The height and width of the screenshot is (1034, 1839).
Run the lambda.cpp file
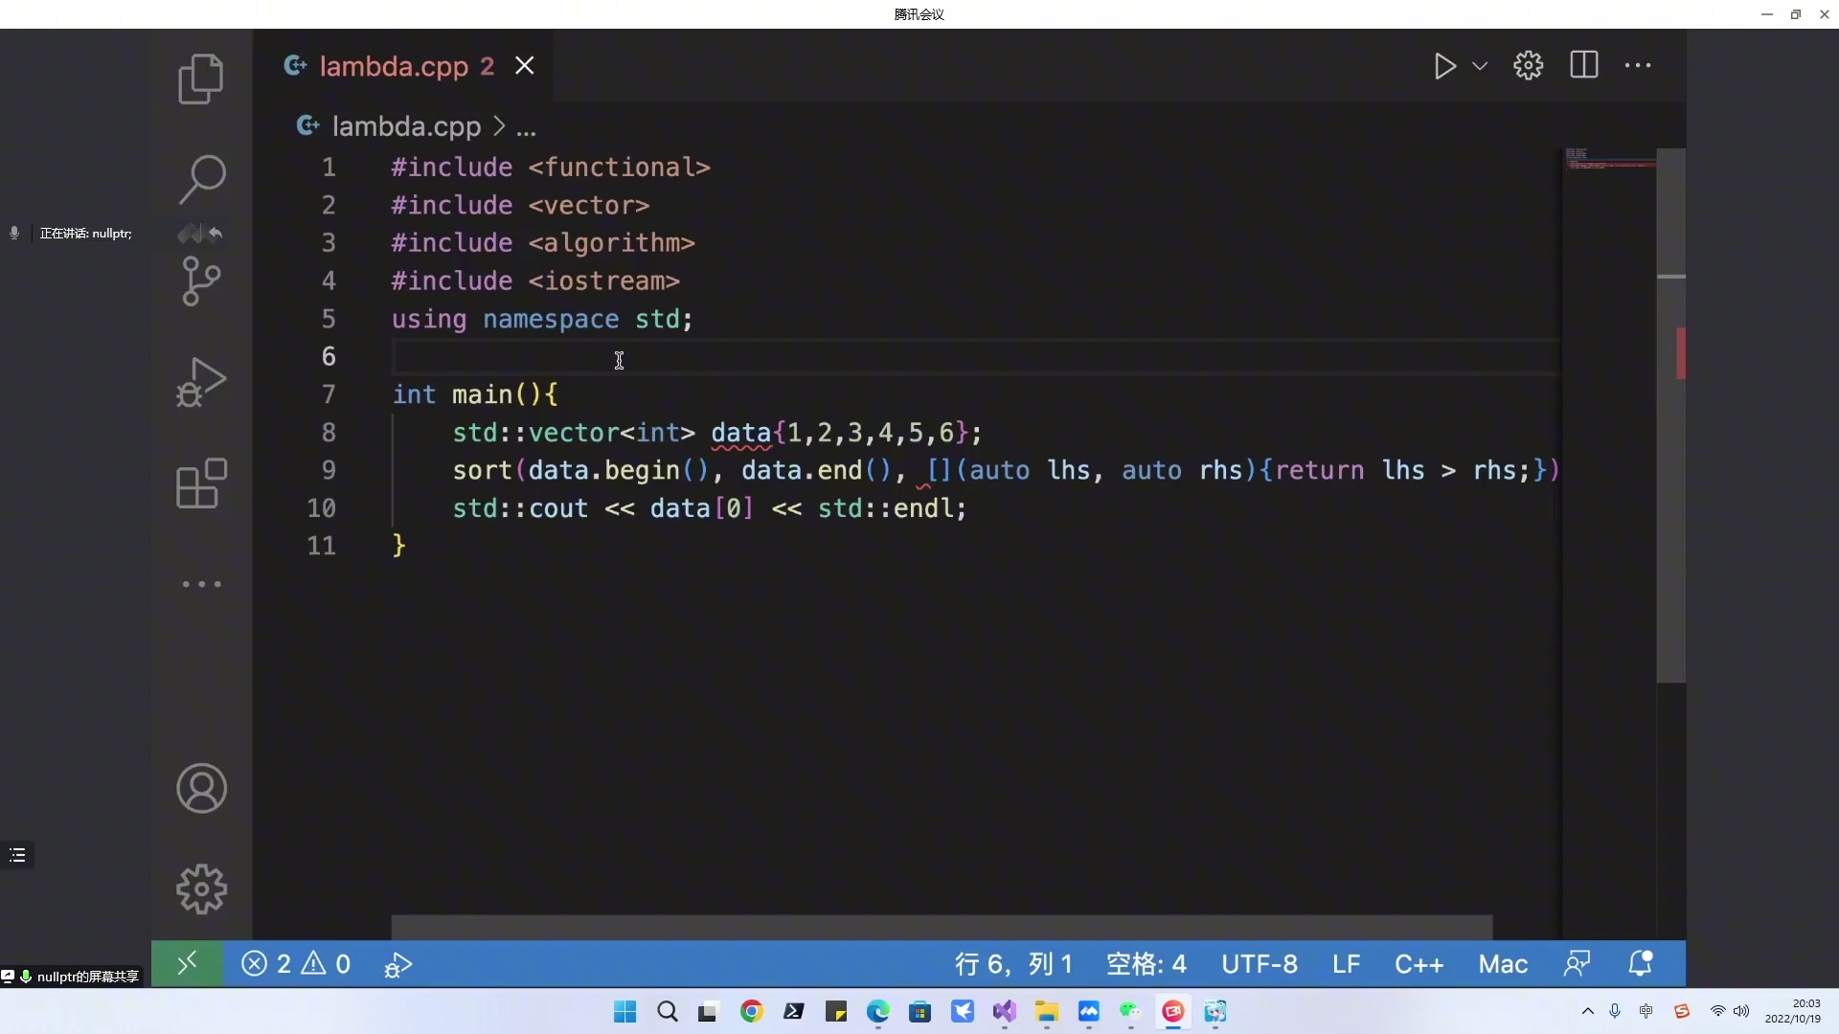pos(1445,66)
